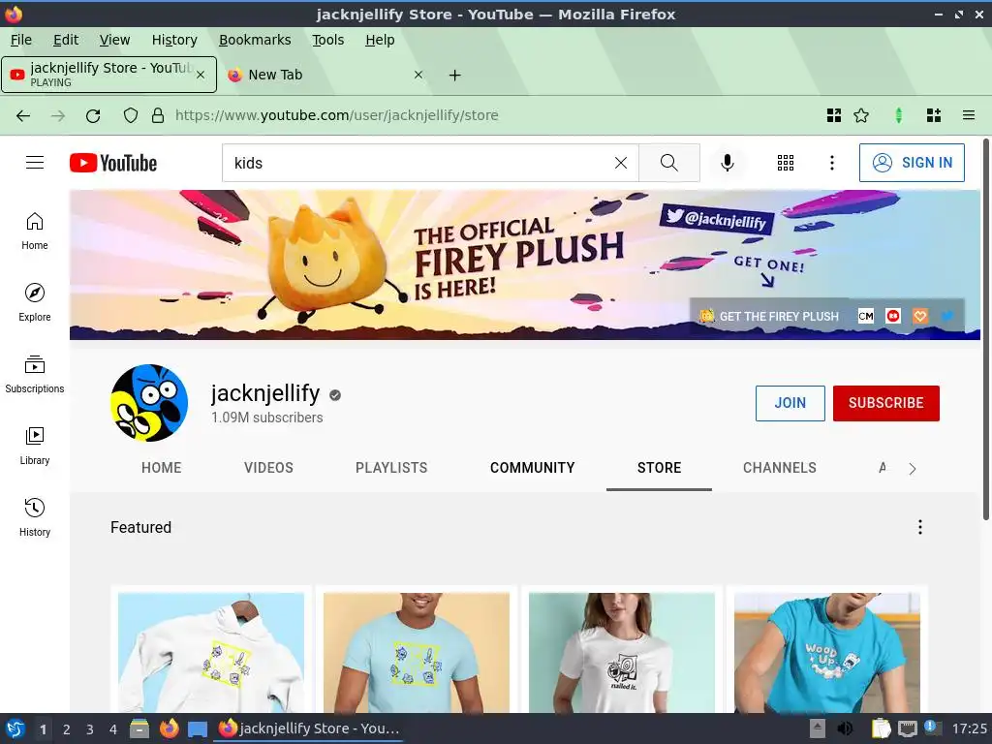The height and width of the screenshot is (744, 992).
Task: Click the jacknjellify channel avatar
Action: coord(149,403)
